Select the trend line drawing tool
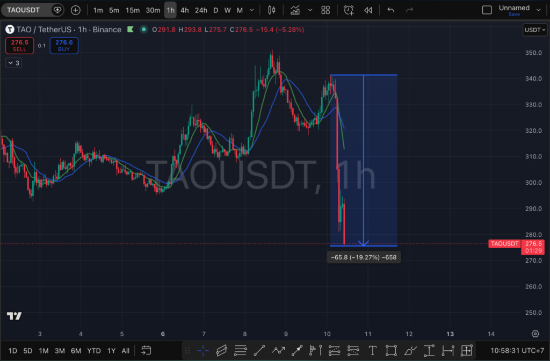550x361 pixels. coord(259,351)
